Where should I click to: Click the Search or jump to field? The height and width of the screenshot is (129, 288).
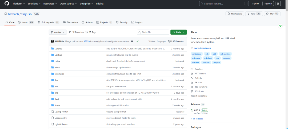[x=224, y=3]
